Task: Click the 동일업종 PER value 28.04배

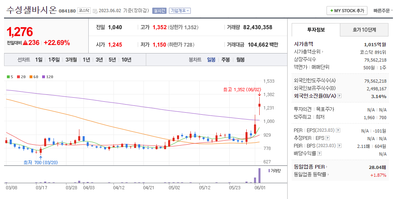Action: 378,167
